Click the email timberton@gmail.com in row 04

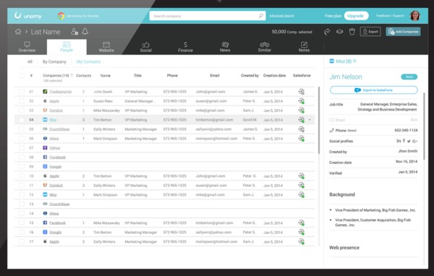point(214,120)
